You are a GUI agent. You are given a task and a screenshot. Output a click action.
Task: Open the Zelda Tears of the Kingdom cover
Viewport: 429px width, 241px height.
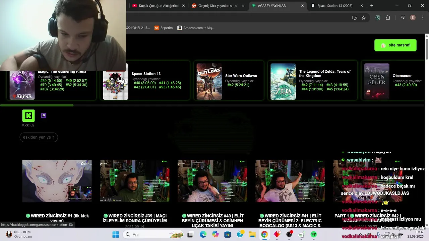coord(283,81)
